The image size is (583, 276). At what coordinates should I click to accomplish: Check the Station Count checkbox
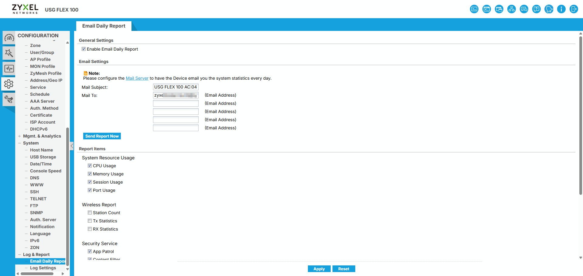pyautogui.click(x=90, y=213)
